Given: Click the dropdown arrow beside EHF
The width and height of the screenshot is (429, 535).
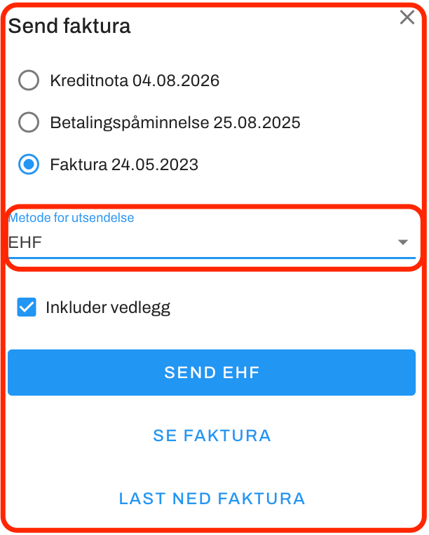Looking at the screenshot, I should coord(403,242).
